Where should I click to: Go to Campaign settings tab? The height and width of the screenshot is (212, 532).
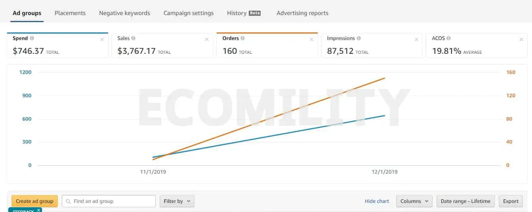coord(189,13)
